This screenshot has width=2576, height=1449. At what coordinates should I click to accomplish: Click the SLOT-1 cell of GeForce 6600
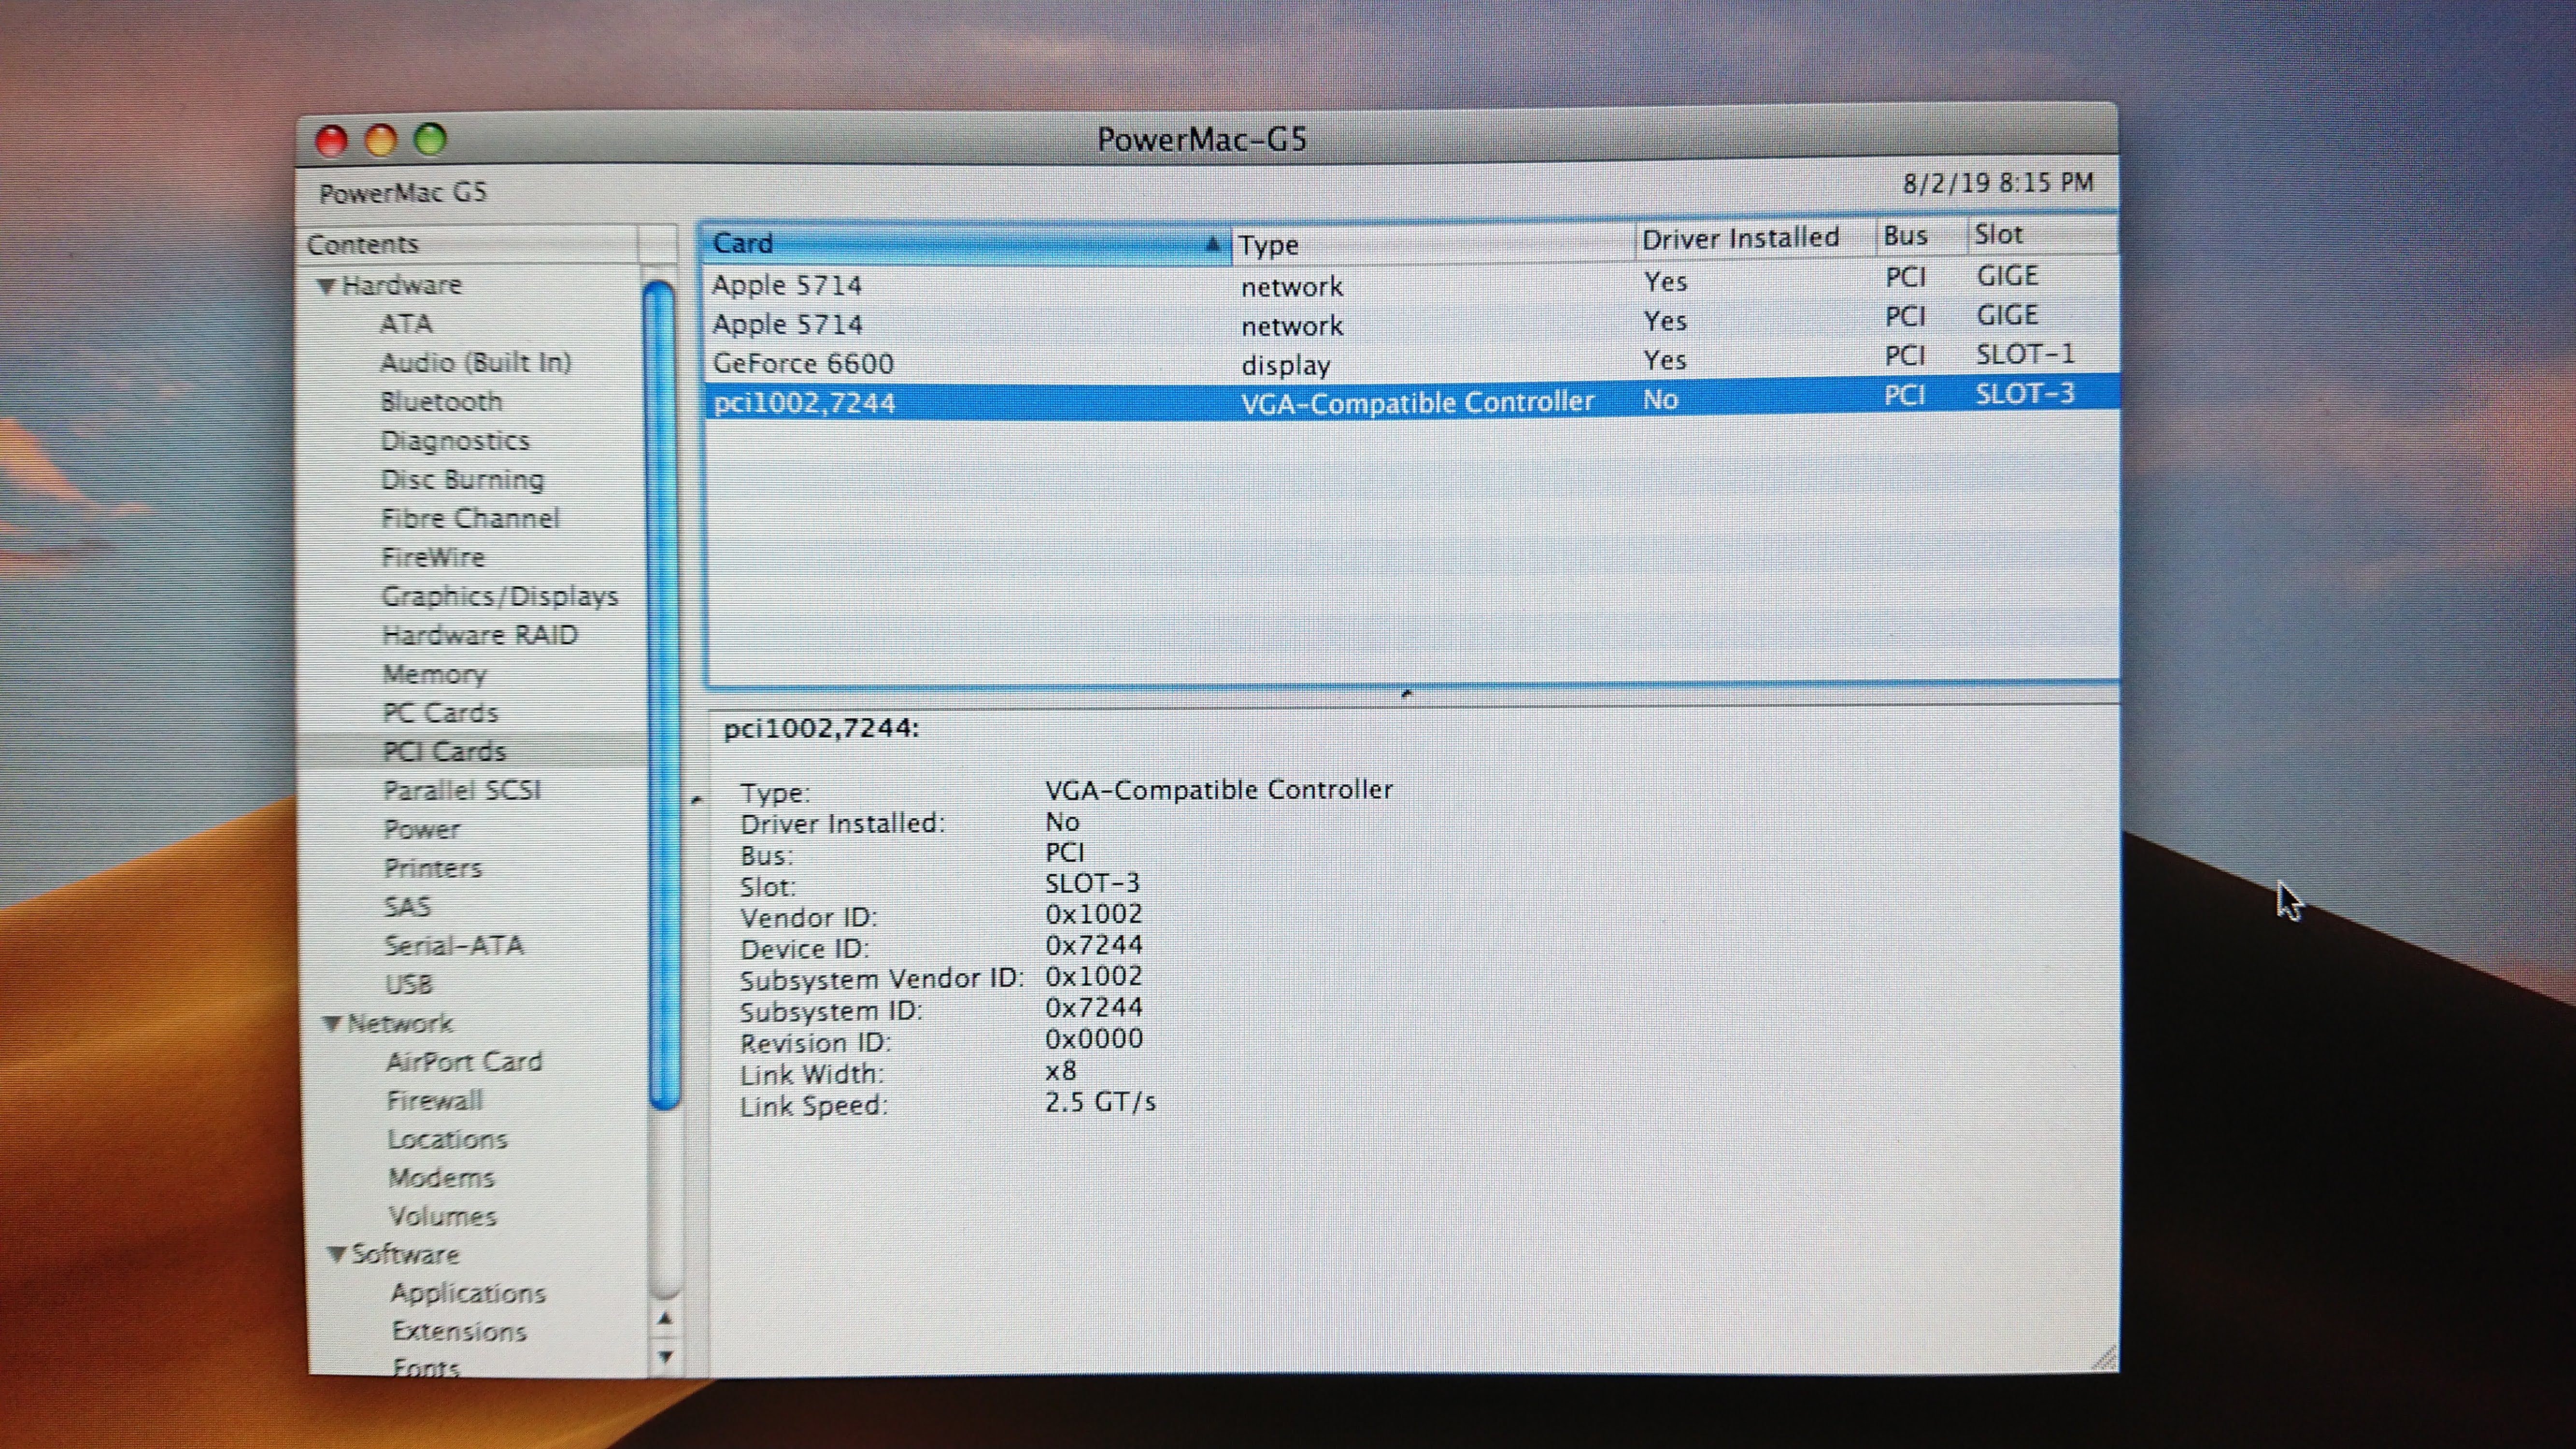2026,354
